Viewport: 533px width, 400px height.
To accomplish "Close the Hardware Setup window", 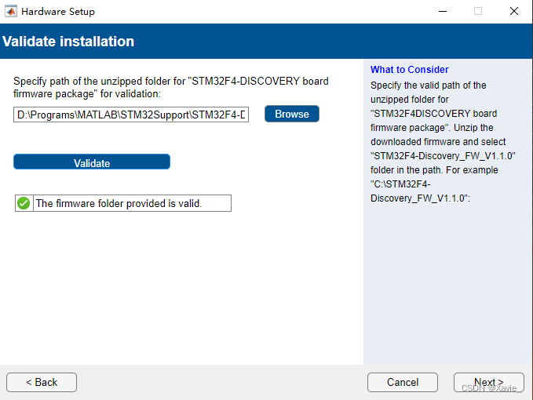I will [x=514, y=11].
